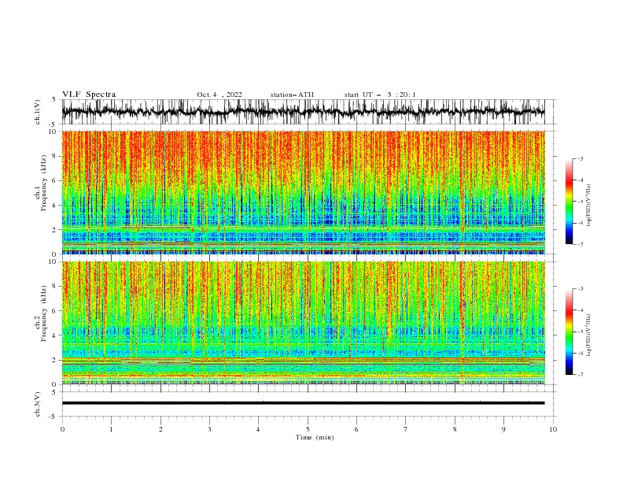Click the "3" tick on the time axis

click(209, 429)
